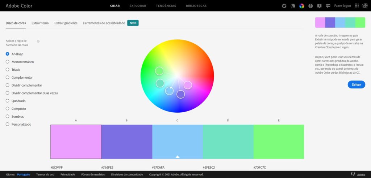The image size is (371, 178).
Task: Open Diretrizes da comunidade link
Action: (x=127, y=174)
